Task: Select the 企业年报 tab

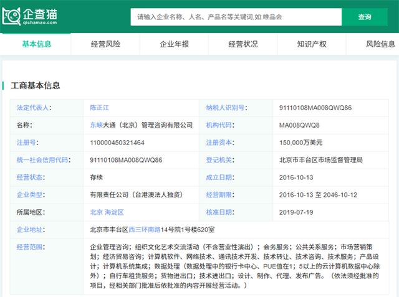Action: coord(174,44)
